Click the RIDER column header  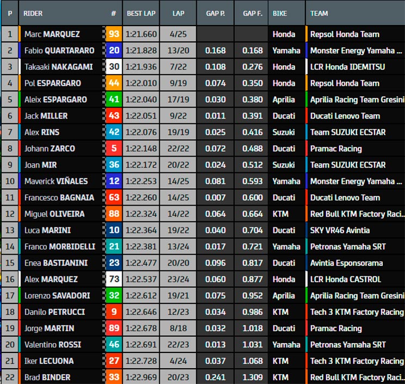click(x=33, y=13)
